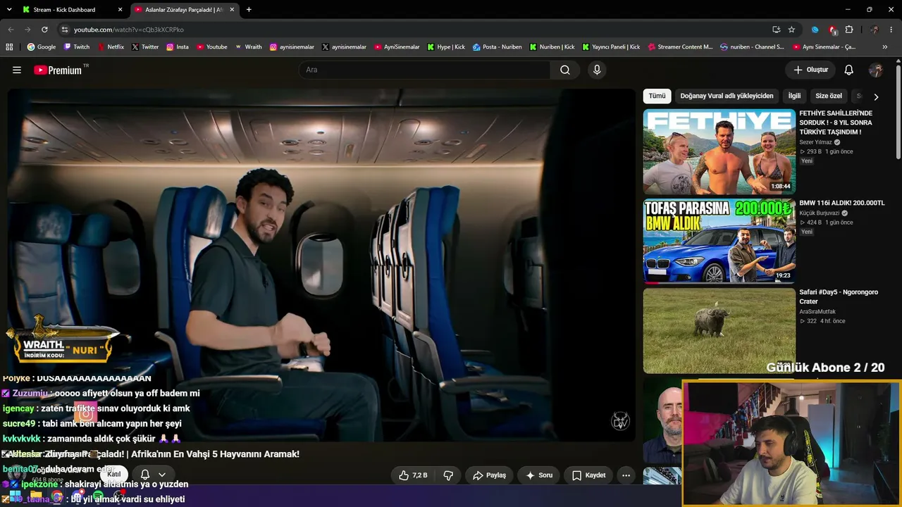Share the video with Paylaş
The width and height of the screenshot is (902, 507).
pos(489,475)
